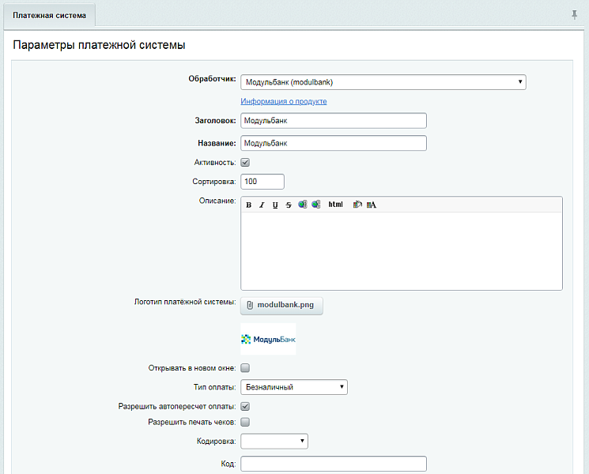This screenshot has height=474, width=589.
Task: Open the Информация о продукте link
Action: [283, 101]
